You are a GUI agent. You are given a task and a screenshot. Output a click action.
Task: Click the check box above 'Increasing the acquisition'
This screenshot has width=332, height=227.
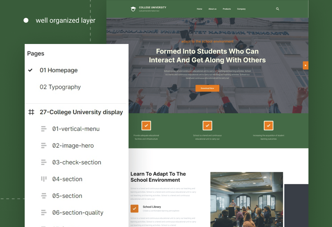[268, 126]
